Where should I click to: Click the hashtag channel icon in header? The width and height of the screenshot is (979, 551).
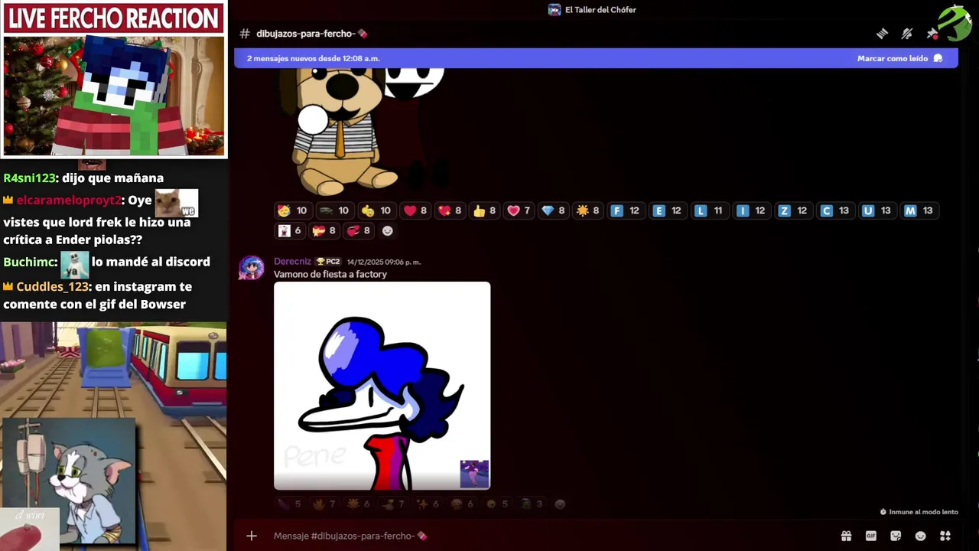tap(245, 34)
